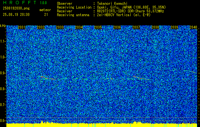Click the 2040 time marker
This screenshot has width=200, height=127.
pyautogui.click(x=193, y=27)
